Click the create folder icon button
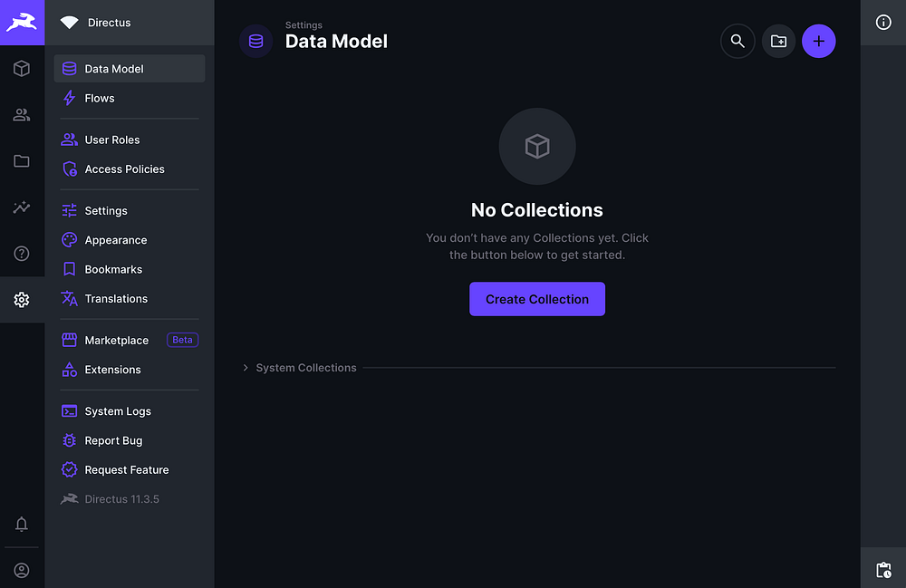Screen dimensions: 906x588 778,41
